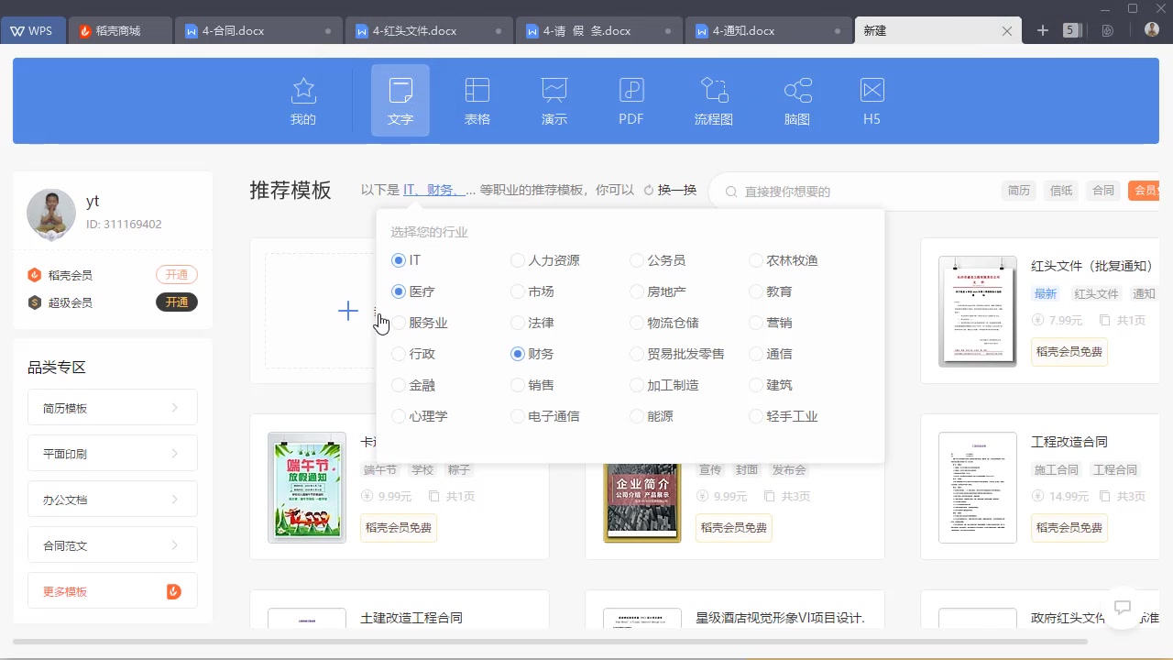The height and width of the screenshot is (660, 1173).
Task: Click 稻壳会员免费 on 工程改造合同 card
Action: coord(1069,528)
